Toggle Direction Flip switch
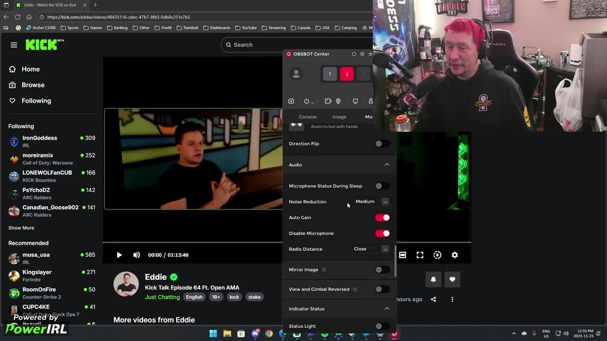The width and height of the screenshot is (607, 341). 382,144
